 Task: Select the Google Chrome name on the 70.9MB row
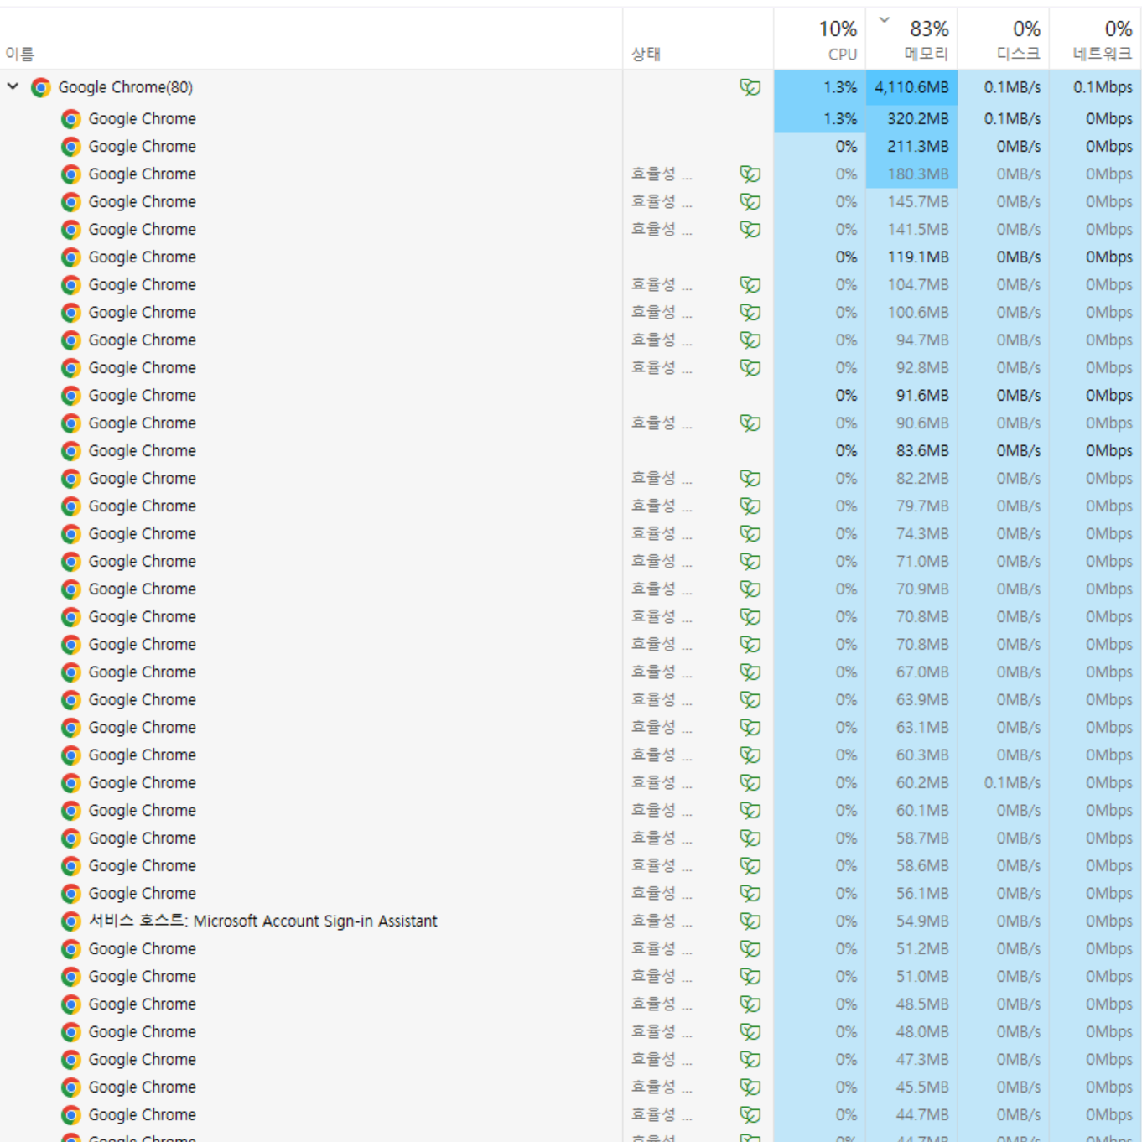pyautogui.click(x=143, y=589)
